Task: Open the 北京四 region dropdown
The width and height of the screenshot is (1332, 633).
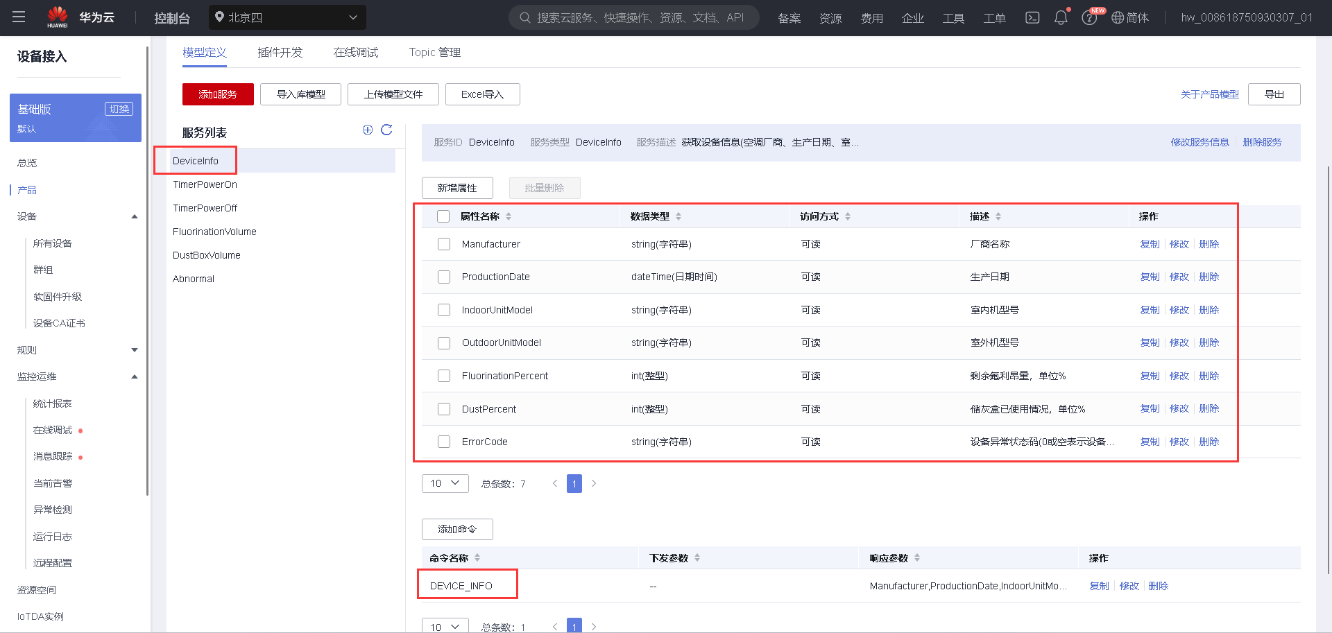Action: click(287, 17)
